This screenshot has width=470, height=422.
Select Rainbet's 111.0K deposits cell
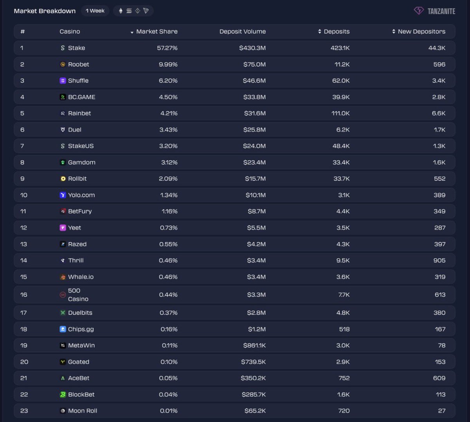pos(340,113)
